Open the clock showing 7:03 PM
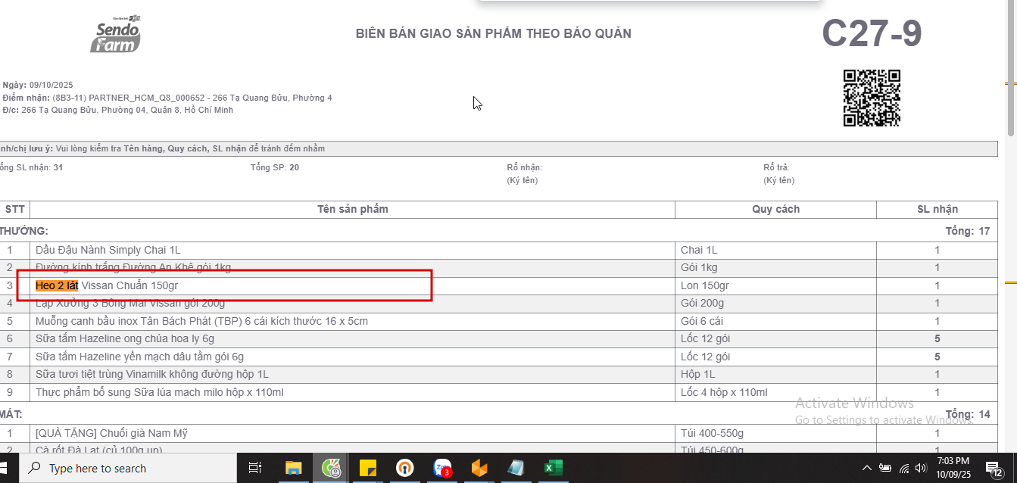1017x483 pixels. click(x=953, y=469)
